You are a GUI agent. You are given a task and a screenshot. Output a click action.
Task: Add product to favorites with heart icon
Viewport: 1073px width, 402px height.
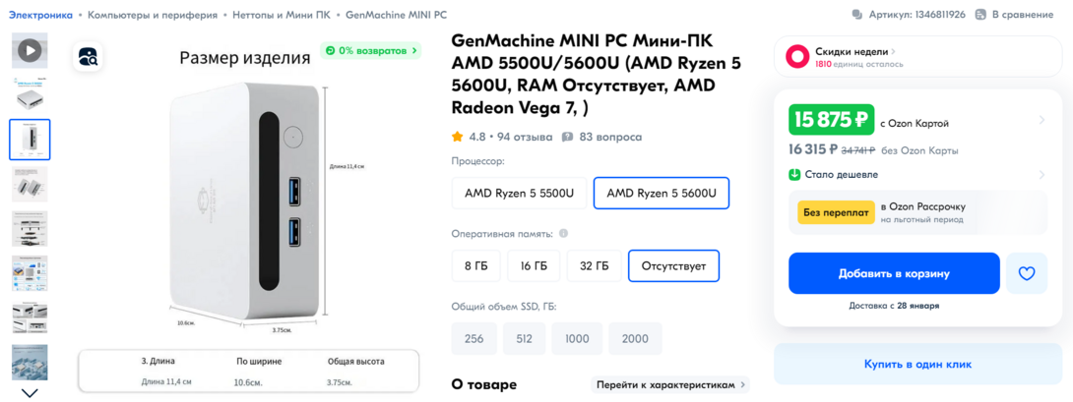[1027, 273]
